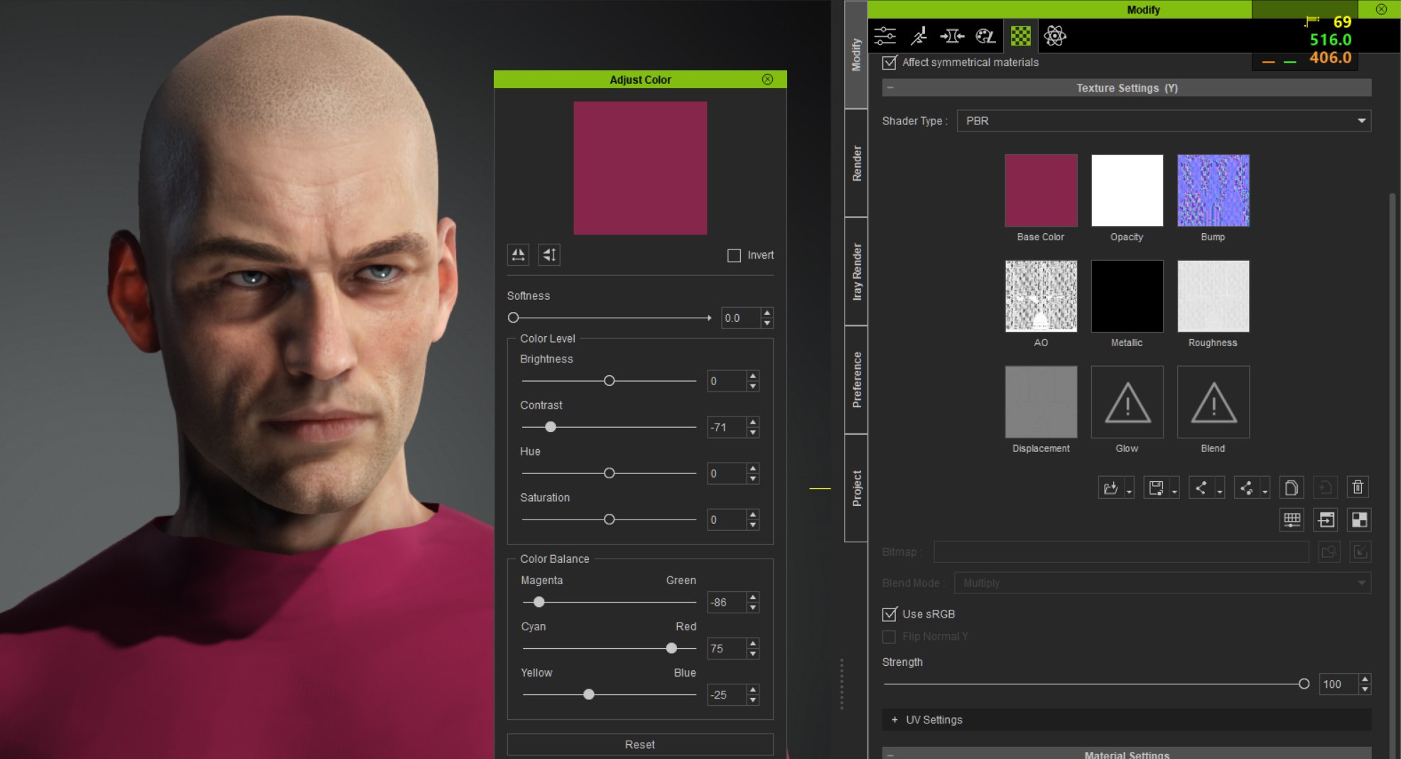This screenshot has height=759, width=1401.
Task: Switch to the Preference side tab
Action: click(856, 379)
